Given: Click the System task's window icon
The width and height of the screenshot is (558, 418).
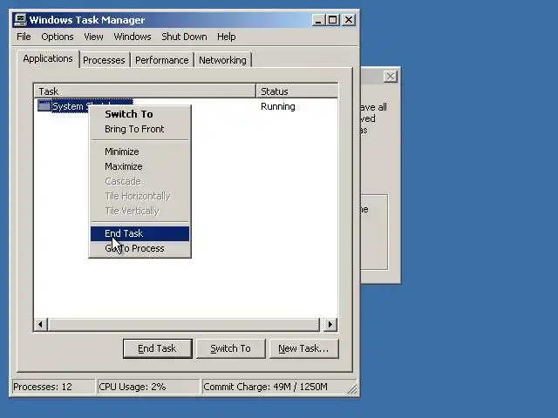Looking at the screenshot, I should (x=44, y=106).
